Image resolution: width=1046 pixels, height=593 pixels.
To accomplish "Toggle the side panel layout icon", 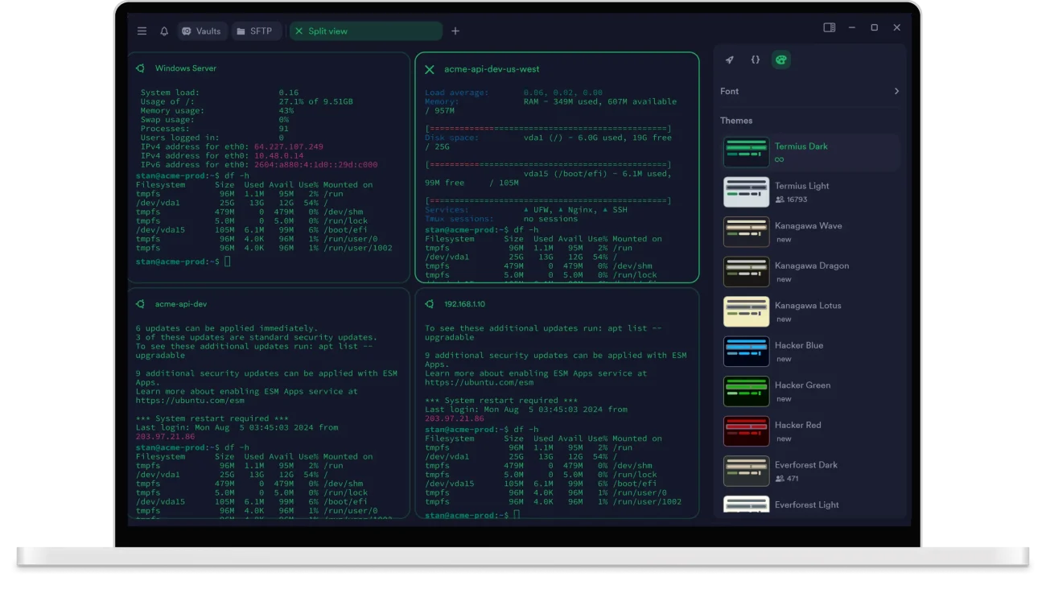I will point(830,27).
